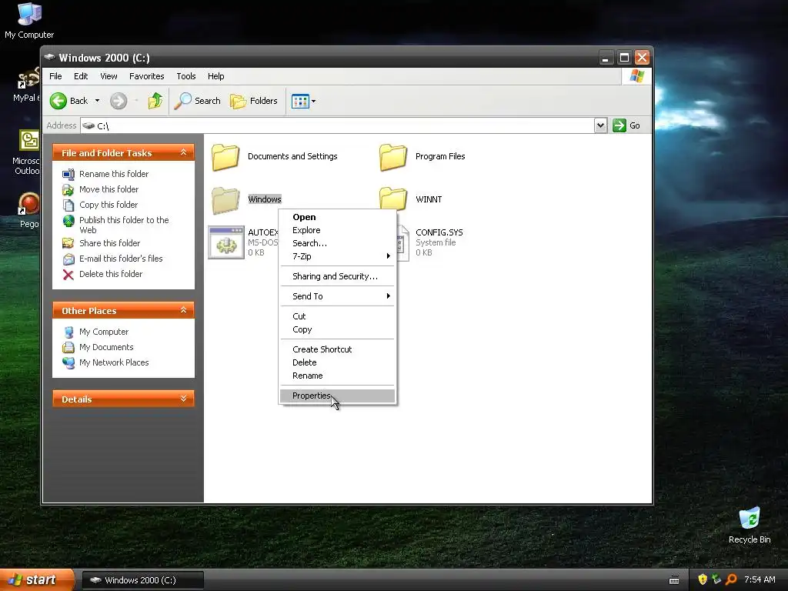Choose Search... in context menu
The width and height of the screenshot is (788, 591).
[337, 243]
